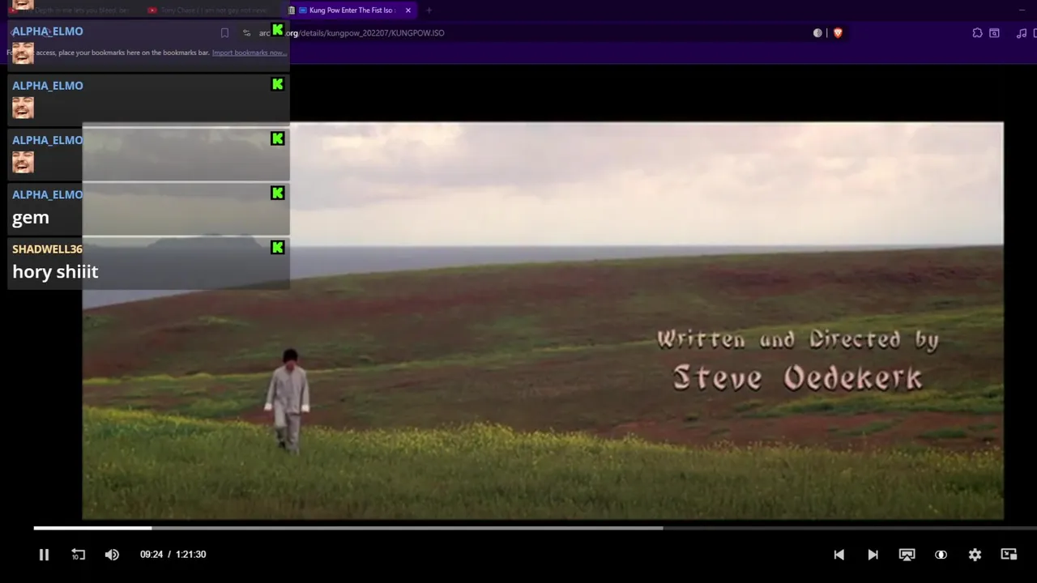Toggle picture-in-picture mode

pos(1009,555)
